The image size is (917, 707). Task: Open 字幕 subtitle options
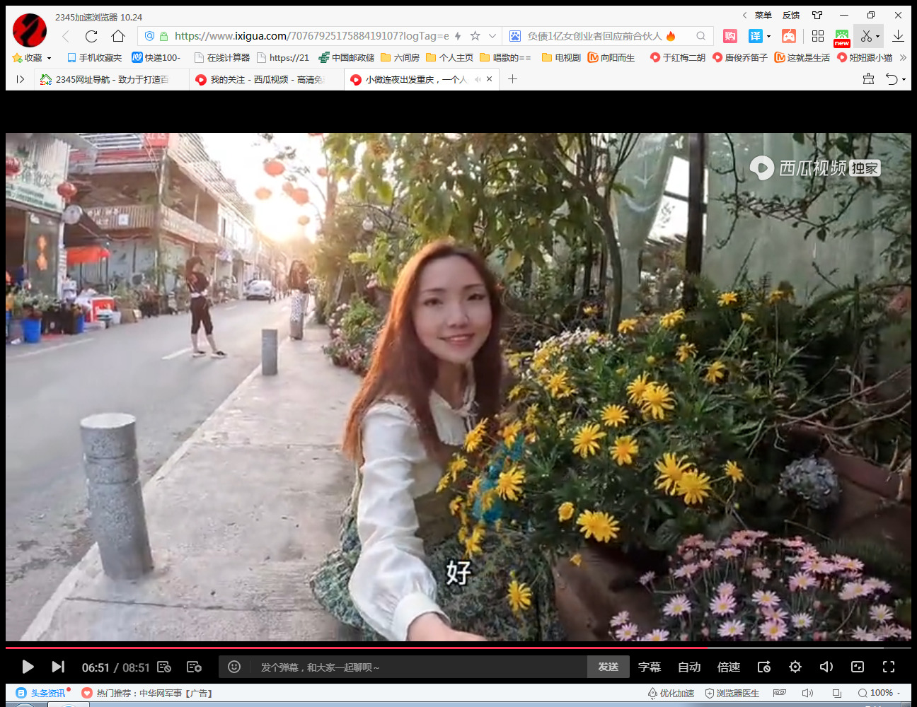click(x=649, y=667)
